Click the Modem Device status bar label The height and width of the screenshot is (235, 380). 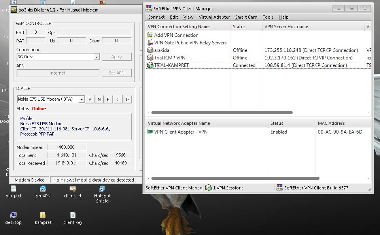pyautogui.click(x=29, y=180)
